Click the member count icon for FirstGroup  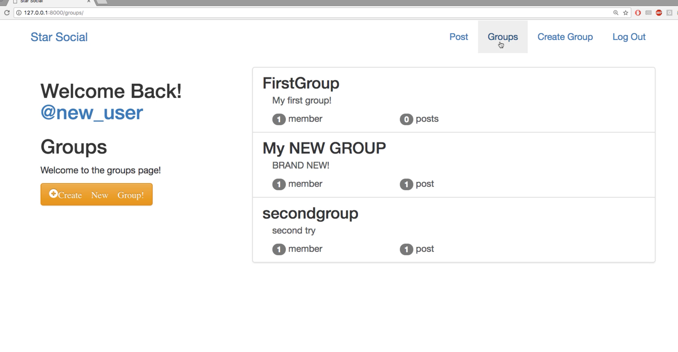click(x=278, y=119)
